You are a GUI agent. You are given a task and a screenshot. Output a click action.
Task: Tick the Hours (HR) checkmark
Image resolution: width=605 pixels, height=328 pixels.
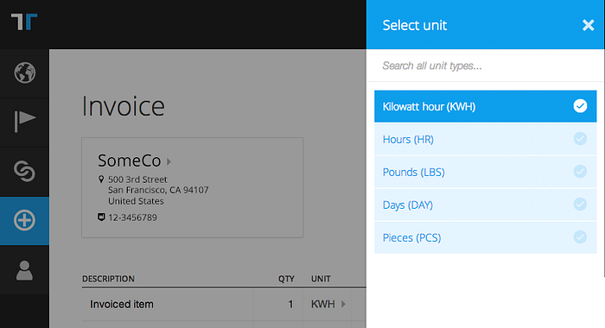tap(580, 139)
